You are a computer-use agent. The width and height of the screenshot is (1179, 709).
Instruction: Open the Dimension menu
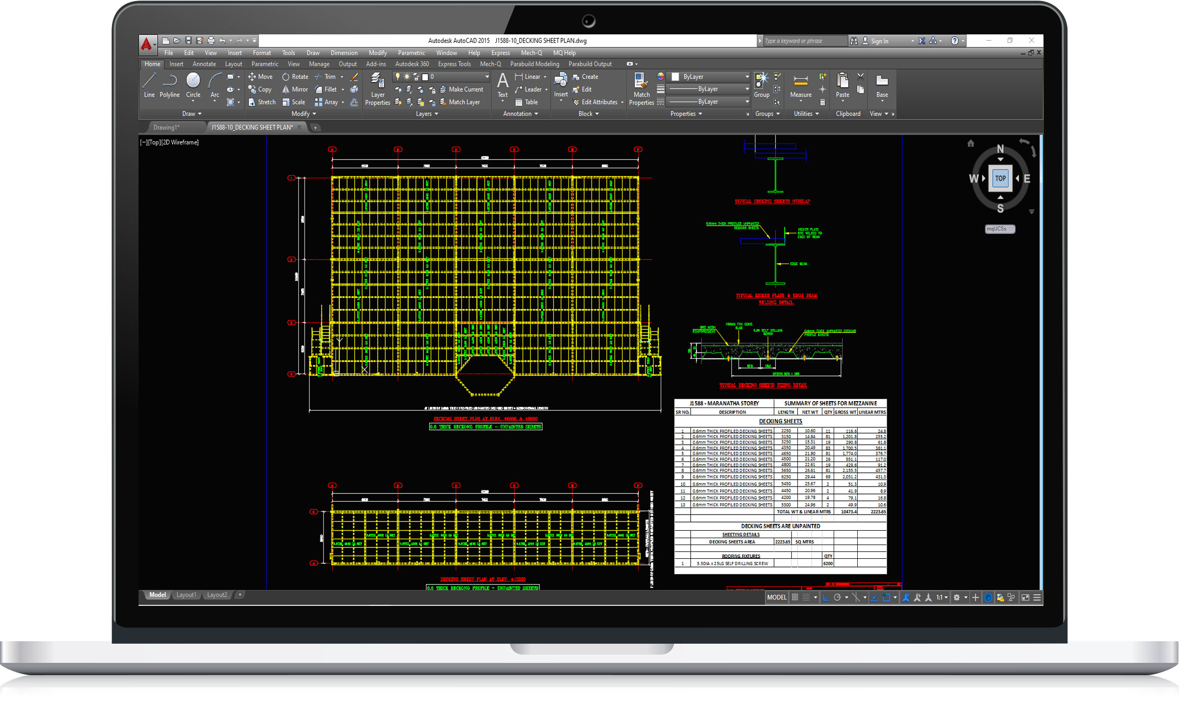click(343, 53)
